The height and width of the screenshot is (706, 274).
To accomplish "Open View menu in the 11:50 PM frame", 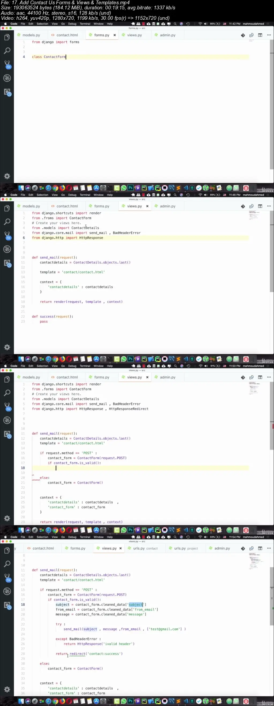I will pyautogui.click(x=55, y=366).
